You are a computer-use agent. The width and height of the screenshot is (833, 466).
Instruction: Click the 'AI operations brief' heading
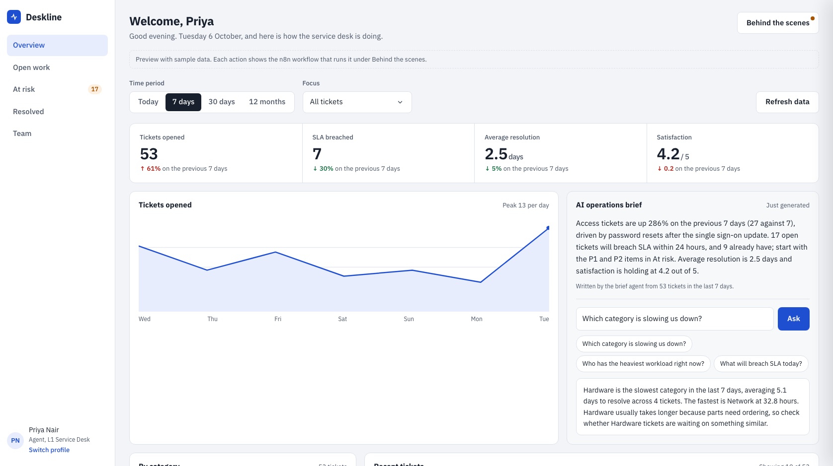click(x=609, y=205)
